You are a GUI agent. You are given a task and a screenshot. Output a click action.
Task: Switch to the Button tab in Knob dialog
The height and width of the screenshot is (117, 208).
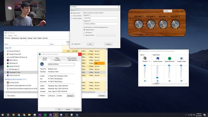(x=73, y=10)
